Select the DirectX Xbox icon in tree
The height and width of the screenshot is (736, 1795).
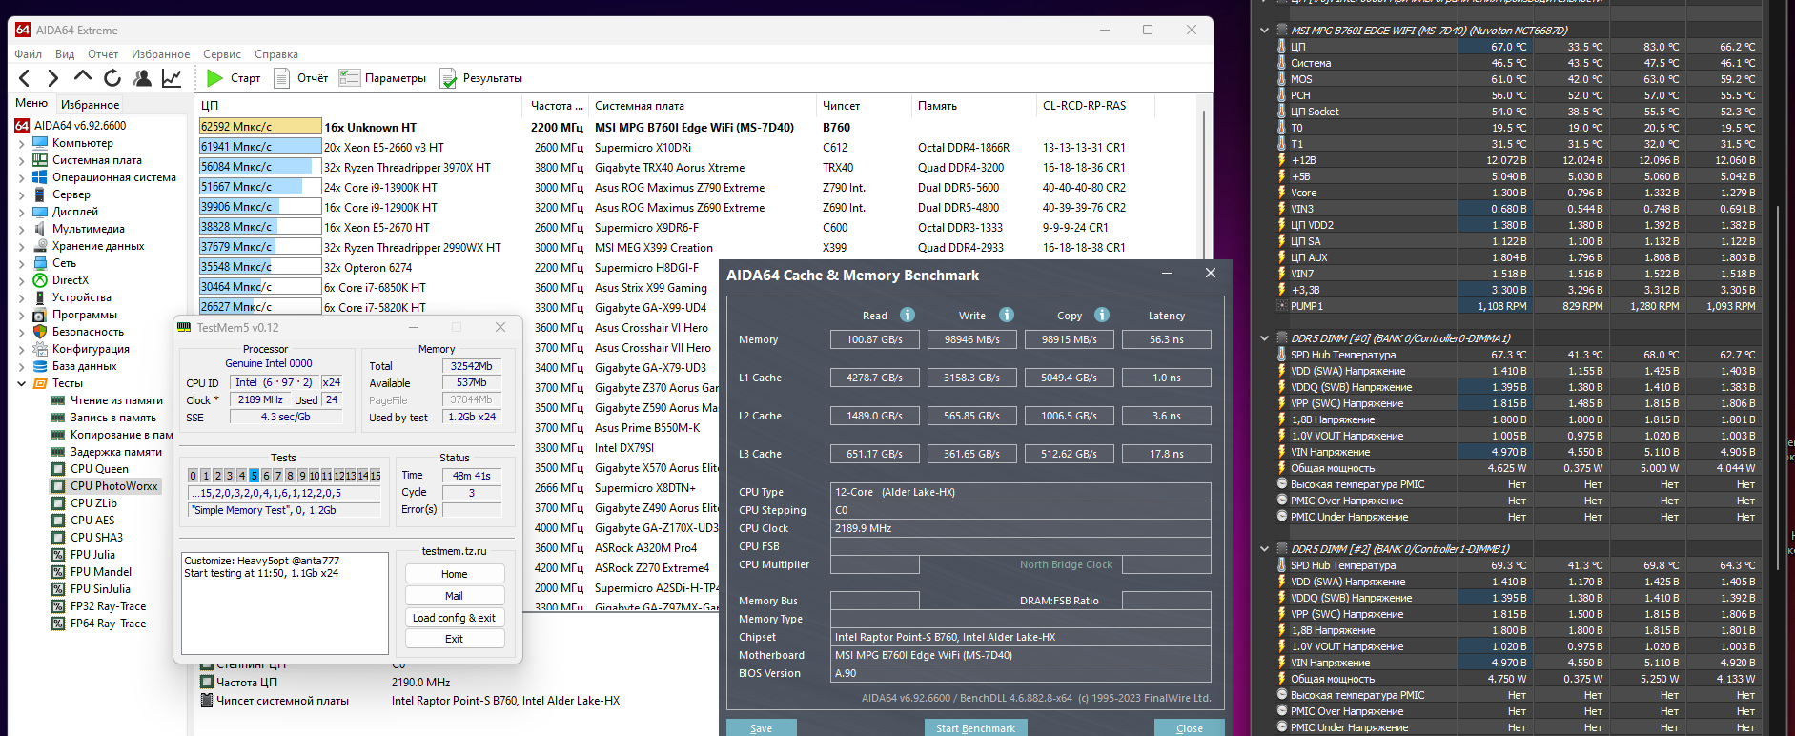pos(40,280)
